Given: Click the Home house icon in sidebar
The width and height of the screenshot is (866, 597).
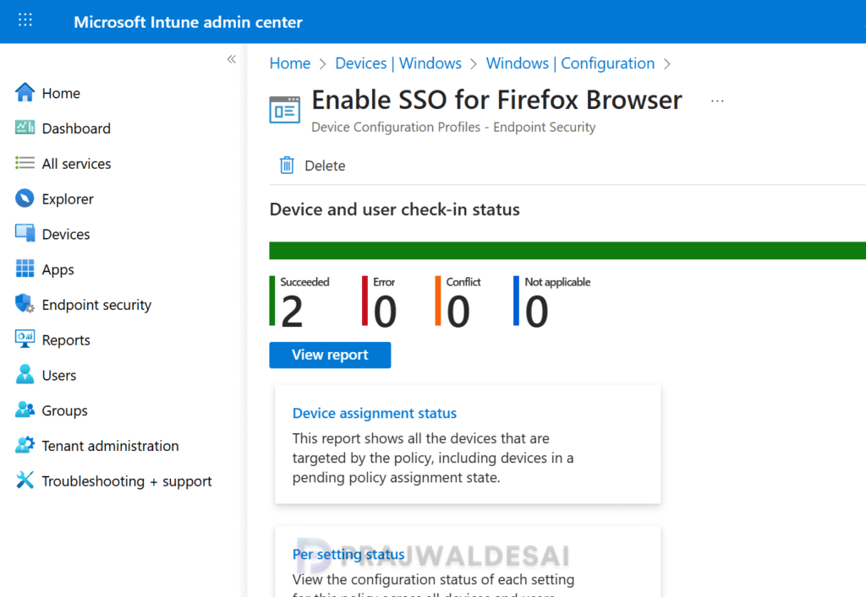Looking at the screenshot, I should (x=25, y=93).
